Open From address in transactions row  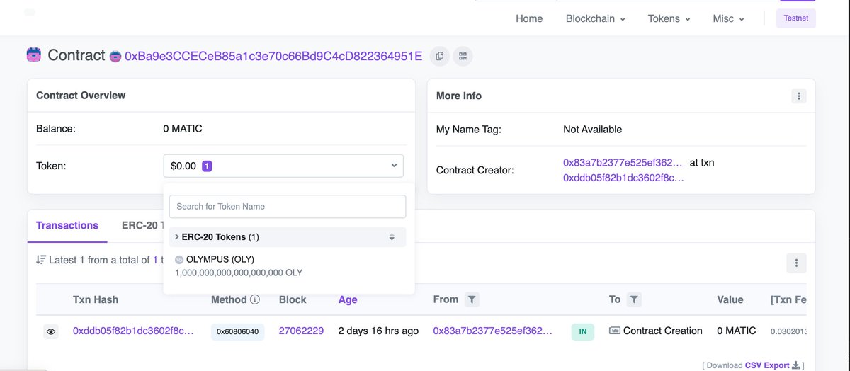(493, 331)
